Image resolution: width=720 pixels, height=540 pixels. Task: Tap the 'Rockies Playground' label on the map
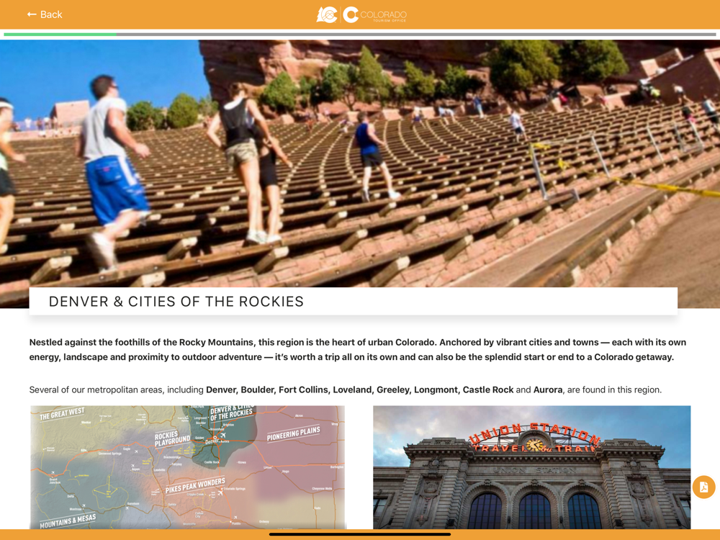point(172,439)
